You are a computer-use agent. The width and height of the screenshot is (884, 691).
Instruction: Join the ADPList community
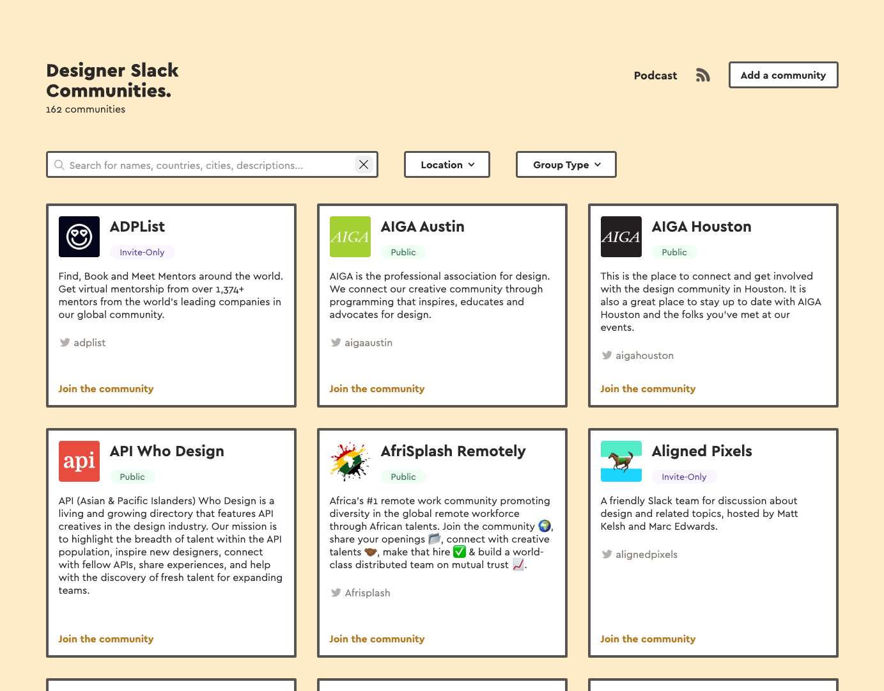coord(105,388)
